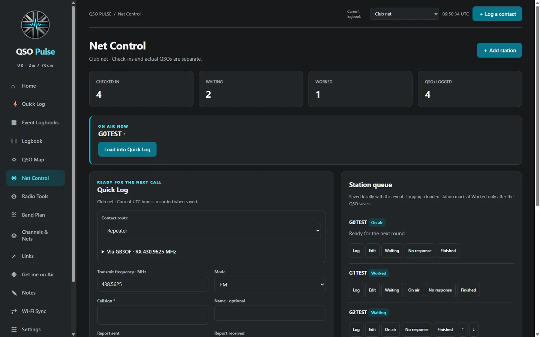The image size is (540, 337).
Task: Click the QSO PULSE breadcrumb link
Action: (x=100, y=14)
